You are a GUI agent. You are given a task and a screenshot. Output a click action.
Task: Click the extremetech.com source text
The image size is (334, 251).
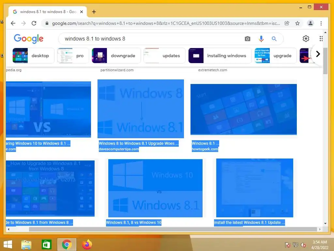coord(213,70)
